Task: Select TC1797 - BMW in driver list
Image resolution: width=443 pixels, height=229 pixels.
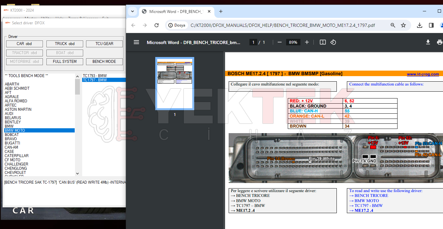Action: (104, 80)
